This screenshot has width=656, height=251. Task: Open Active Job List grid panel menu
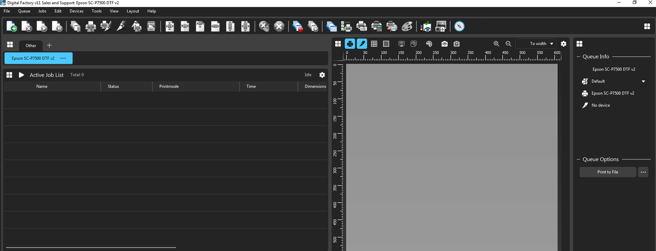point(9,75)
